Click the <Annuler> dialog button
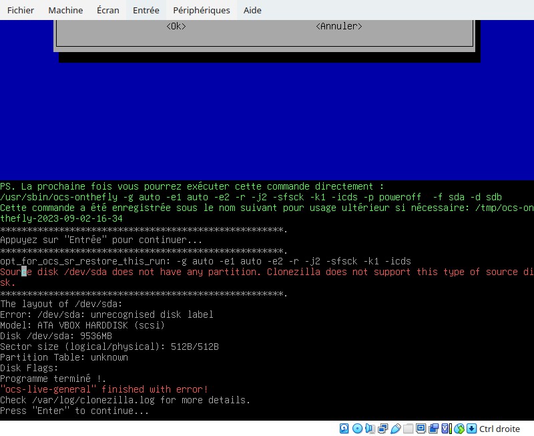This screenshot has width=534, height=436. [339, 26]
